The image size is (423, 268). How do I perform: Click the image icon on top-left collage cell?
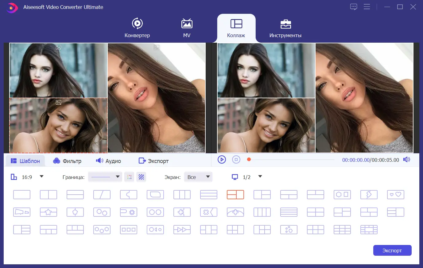[58, 47]
